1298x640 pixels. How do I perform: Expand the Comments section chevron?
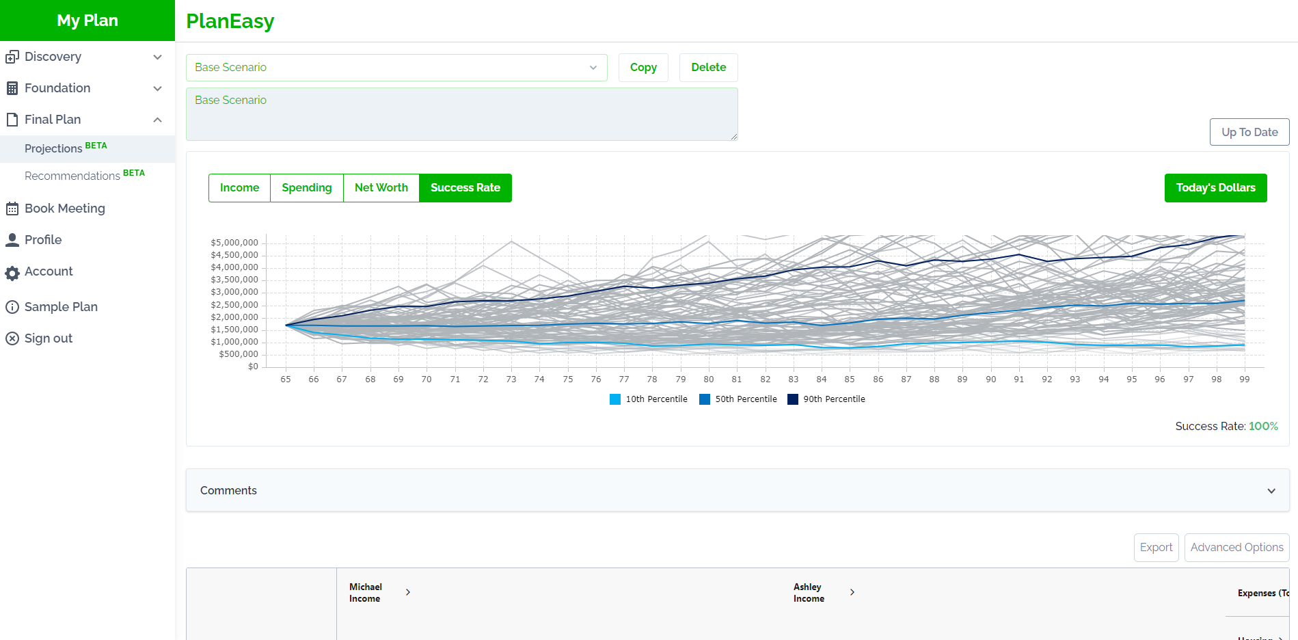pyautogui.click(x=1271, y=491)
